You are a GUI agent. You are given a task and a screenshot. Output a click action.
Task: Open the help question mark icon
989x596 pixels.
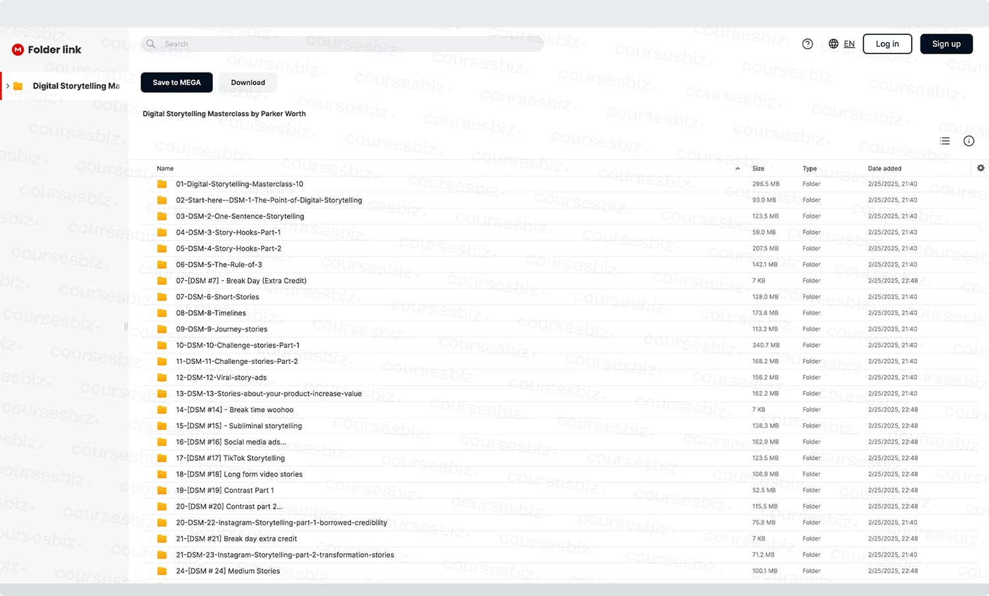(x=808, y=44)
